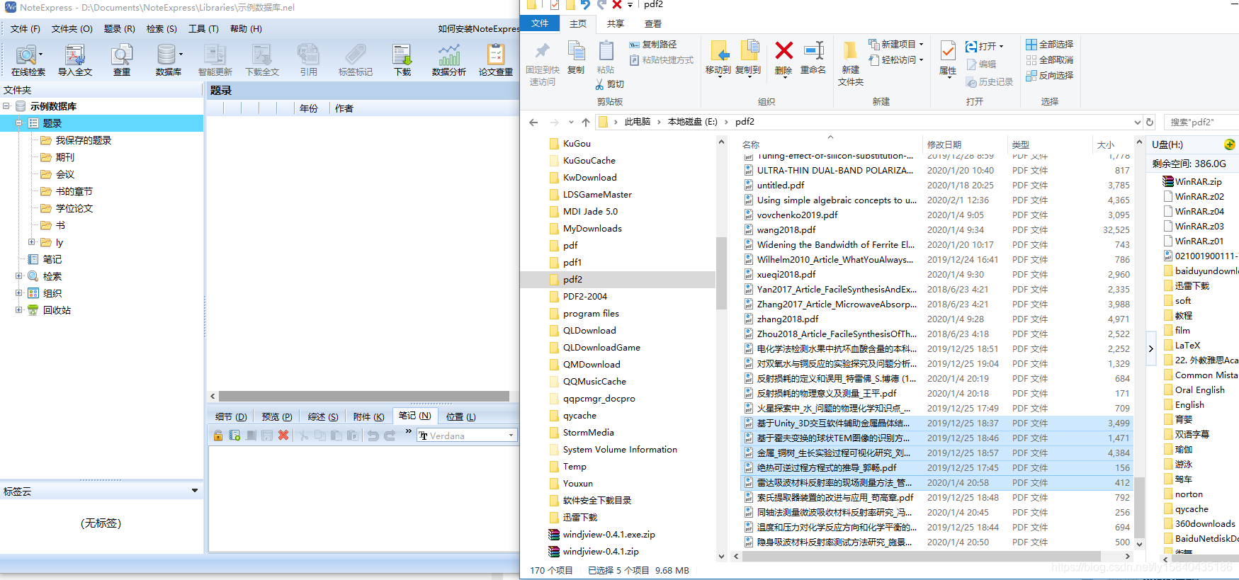Click the LaTeX folder in U盘 panel
1239x580 pixels.
(1187, 346)
